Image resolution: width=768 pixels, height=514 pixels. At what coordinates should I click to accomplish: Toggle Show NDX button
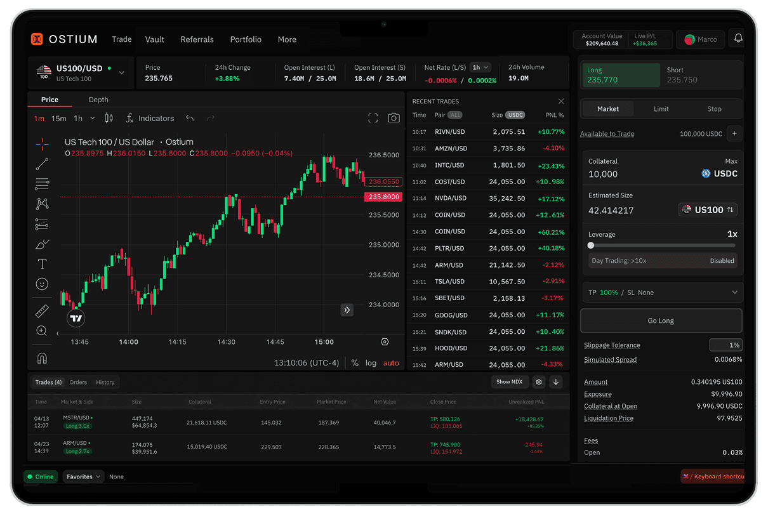click(510, 382)
